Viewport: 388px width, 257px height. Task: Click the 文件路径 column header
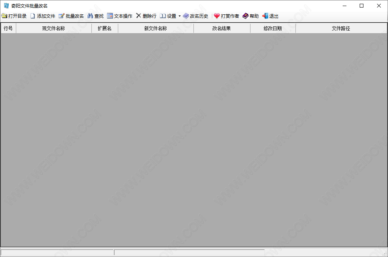(341, 28)
